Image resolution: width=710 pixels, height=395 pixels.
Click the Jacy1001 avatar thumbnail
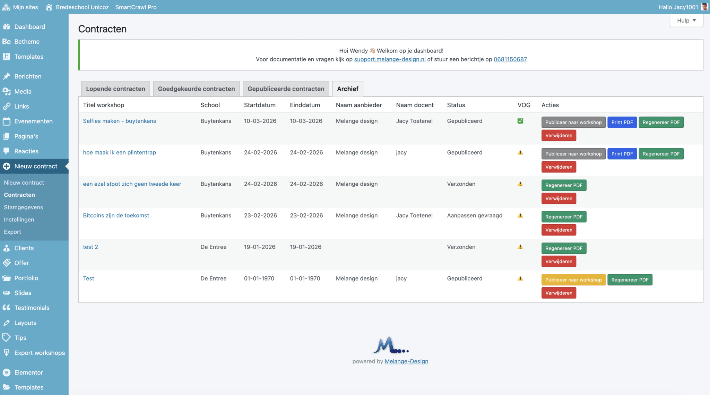tap(704, 7)
